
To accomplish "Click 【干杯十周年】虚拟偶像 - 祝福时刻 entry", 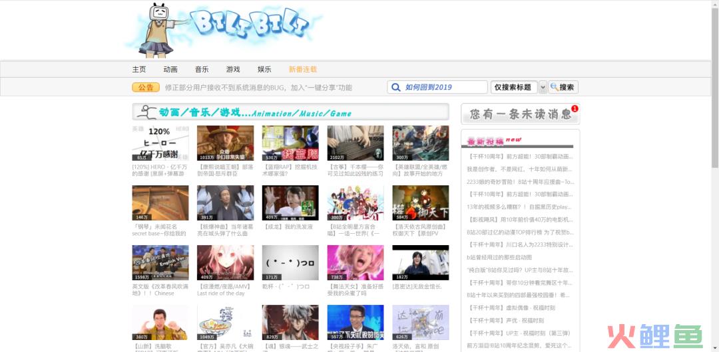I will [511, 308].
